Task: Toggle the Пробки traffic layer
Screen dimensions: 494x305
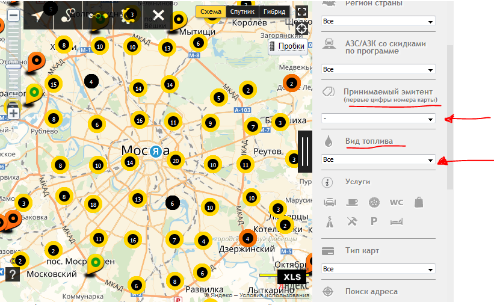Action: pos(288,47)
